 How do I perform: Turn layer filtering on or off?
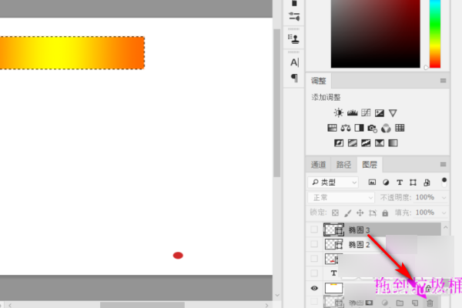(444, 182)
